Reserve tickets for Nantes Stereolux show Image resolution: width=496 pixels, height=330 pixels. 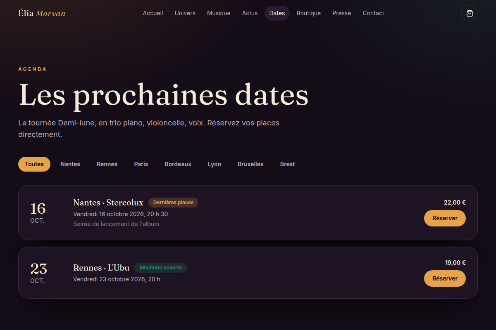(445, 218)
